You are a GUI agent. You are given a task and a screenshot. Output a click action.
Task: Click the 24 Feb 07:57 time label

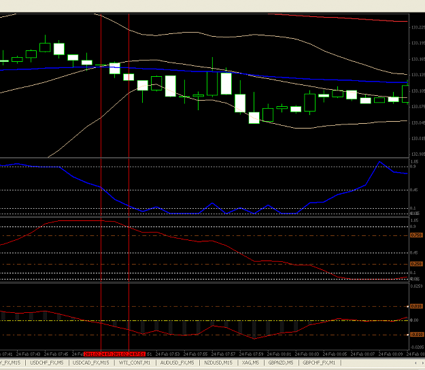tap(223, 354)
